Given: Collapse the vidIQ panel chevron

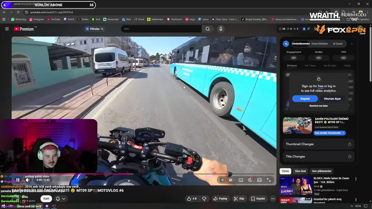Looking at the screenshot, I should click(x=352, y=44).
